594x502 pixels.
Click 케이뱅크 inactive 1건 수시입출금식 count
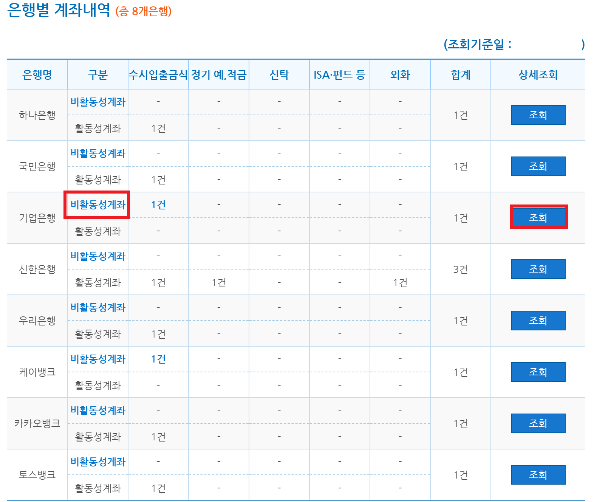158,359
